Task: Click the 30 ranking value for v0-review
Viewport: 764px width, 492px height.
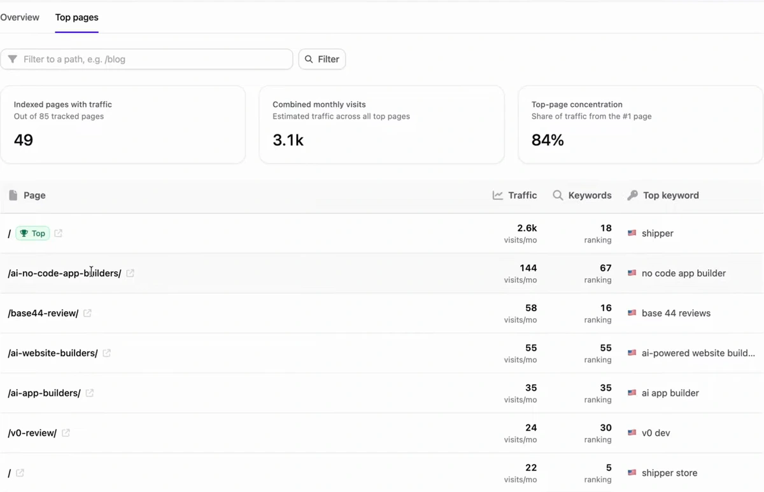Action: (x=605, y=428)
